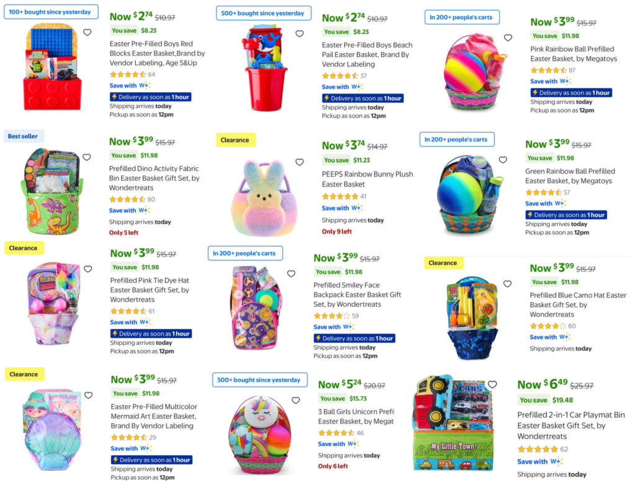Click Clearance badge above PEEPS bunny
The width and height of the screenshot is (635, 501).
[235, 140]
